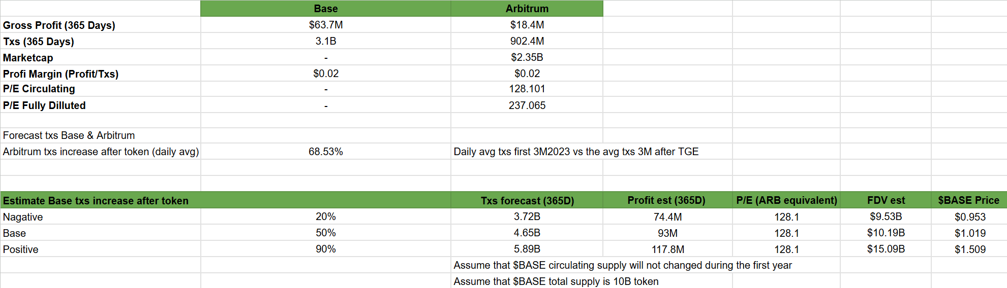Select the 'Profit est (365D)' header

[x=666, y=200]
